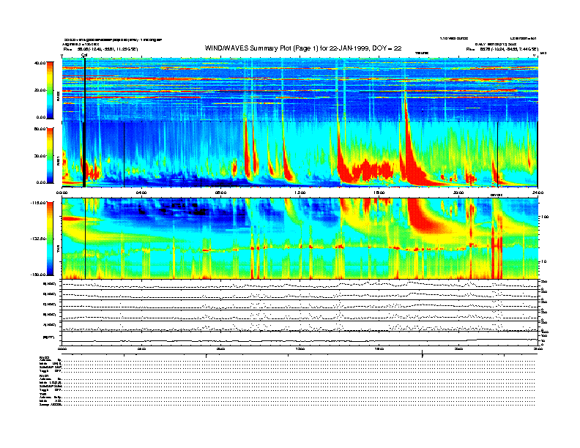Click the 100 frequency tick right of TNR

[x=544, y=217]
